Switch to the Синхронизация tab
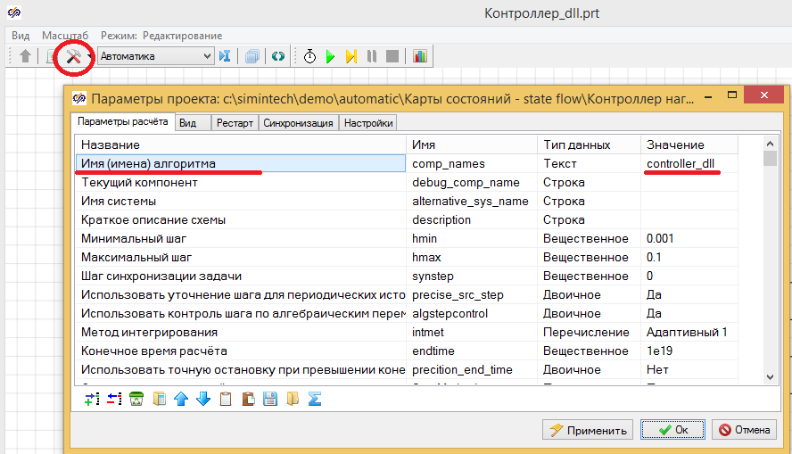Screen dimensions: 792x454 [298, 123]
